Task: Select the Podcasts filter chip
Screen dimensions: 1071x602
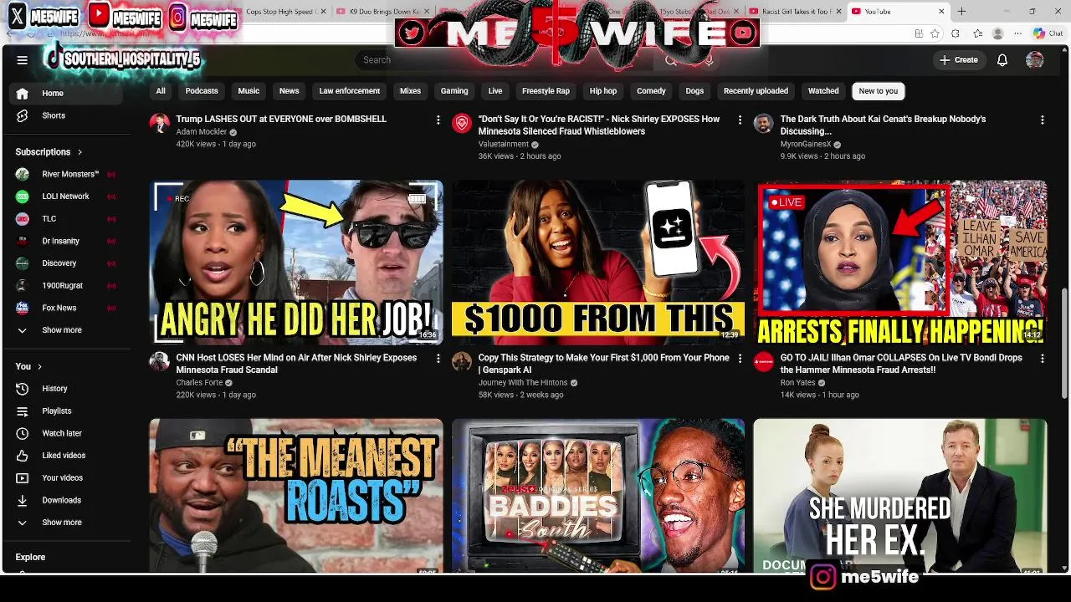Action: click(x=202, y=91)
